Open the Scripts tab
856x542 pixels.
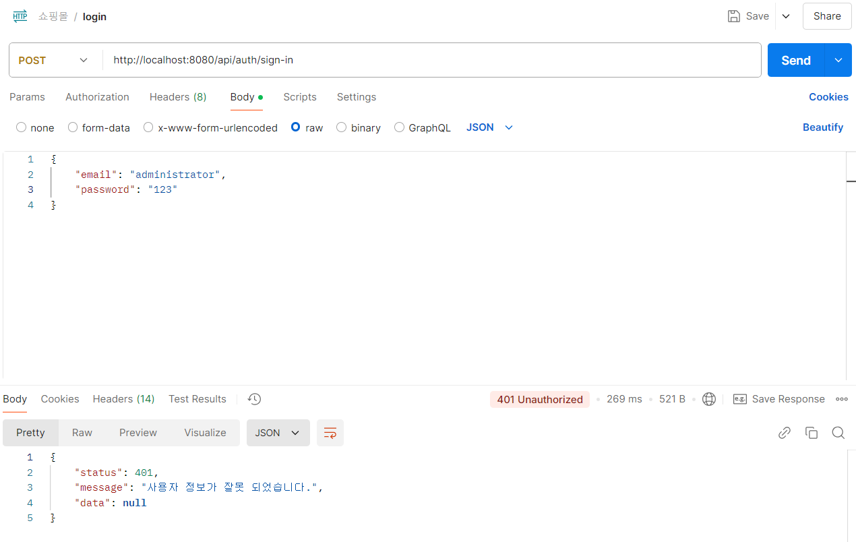[300, 97]
